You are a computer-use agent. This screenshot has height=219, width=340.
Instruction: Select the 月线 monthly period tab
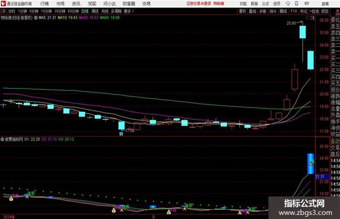105,11
